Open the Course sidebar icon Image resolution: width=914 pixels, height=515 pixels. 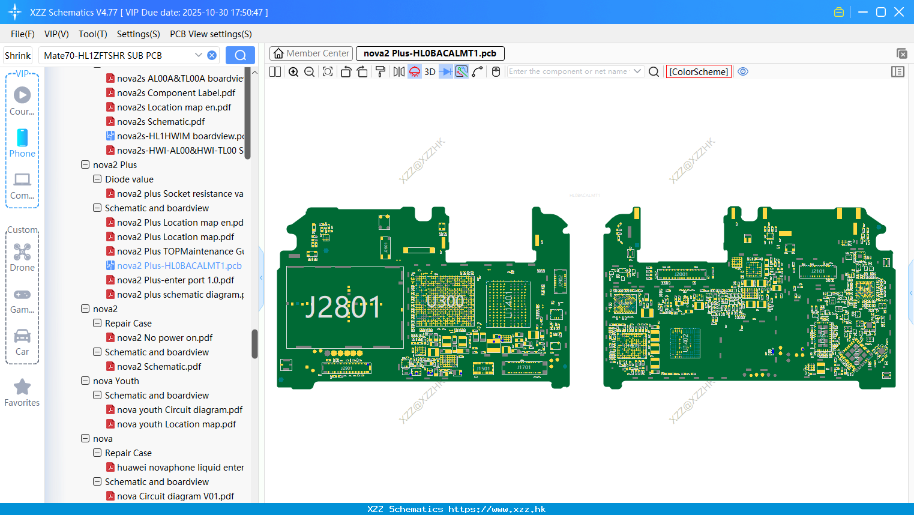(x=22, y=101)
